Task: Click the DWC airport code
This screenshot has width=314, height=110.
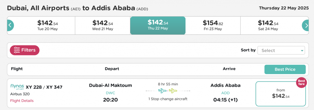Action: click(x=110, y=93)
